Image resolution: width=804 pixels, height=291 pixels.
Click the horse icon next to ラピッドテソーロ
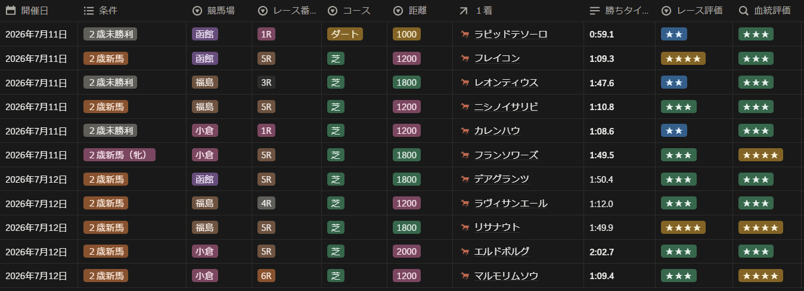pyautogui.click(x=465, y=35)
